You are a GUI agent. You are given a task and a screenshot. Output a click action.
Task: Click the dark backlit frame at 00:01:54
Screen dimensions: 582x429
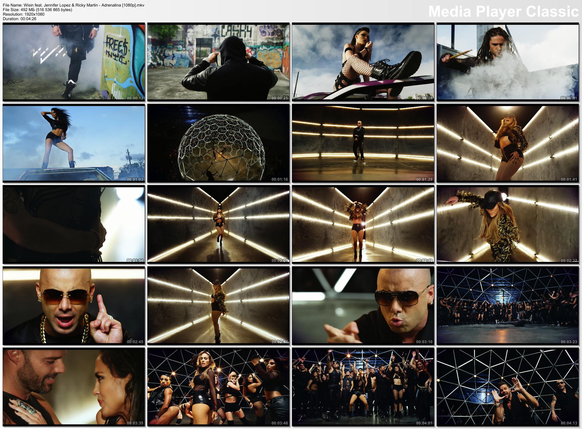click(74, 224)
